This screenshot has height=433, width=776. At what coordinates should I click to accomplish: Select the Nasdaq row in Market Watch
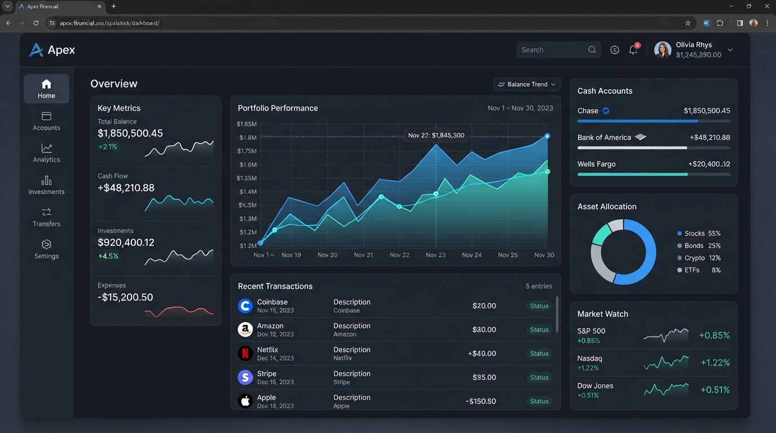(654, 363)
